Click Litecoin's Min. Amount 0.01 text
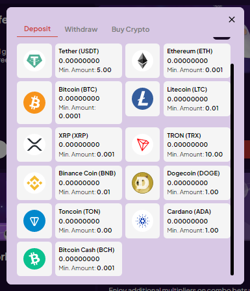250x291 pixels. (x=193, y=108)
